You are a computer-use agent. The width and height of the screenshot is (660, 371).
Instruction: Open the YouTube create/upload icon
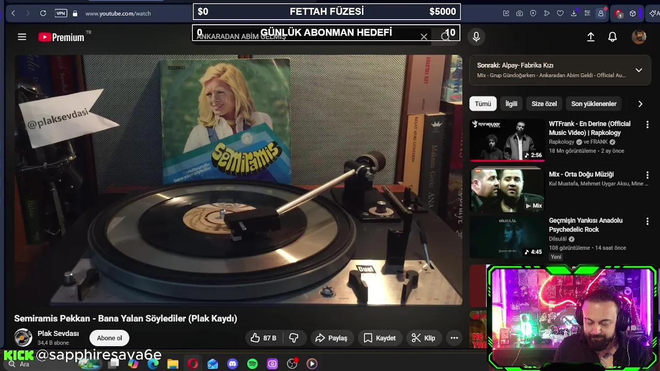pos(591,37)
